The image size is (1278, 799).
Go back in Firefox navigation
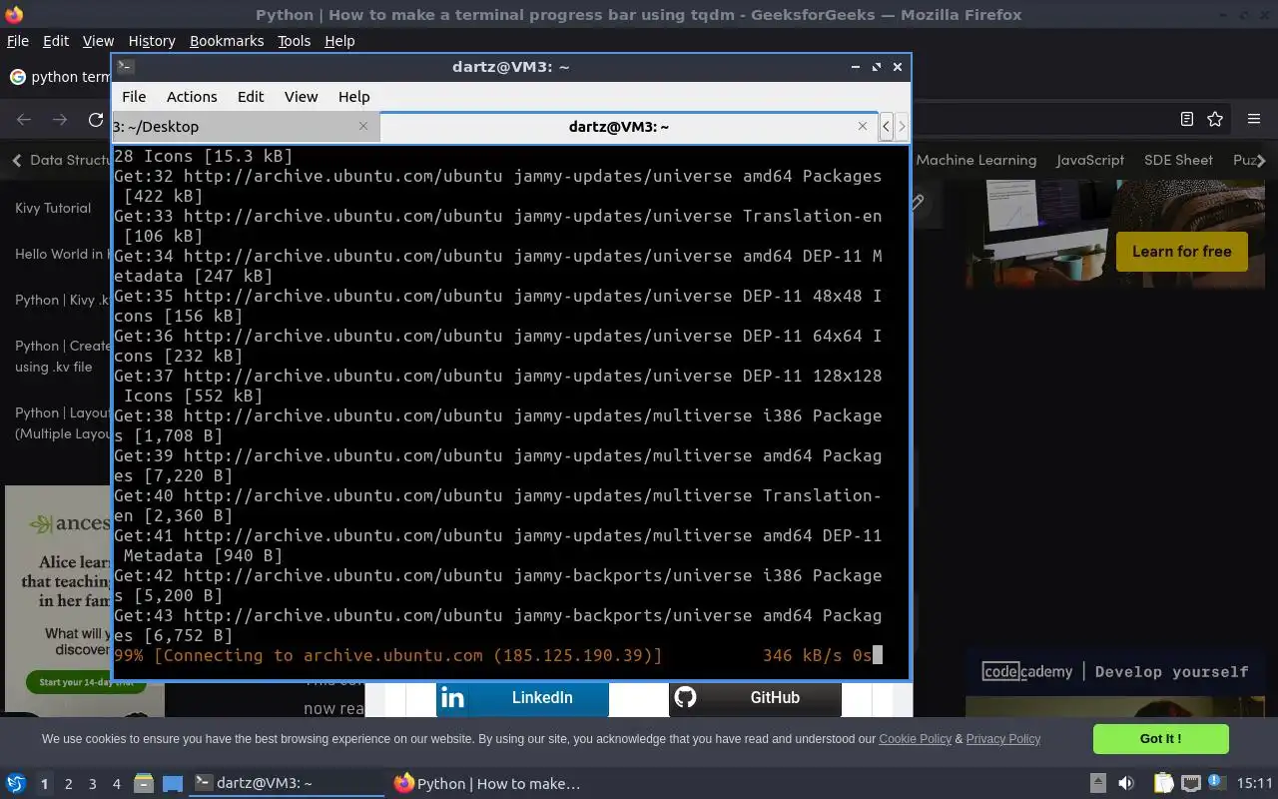pyautogui.click(x=24, y=120)
